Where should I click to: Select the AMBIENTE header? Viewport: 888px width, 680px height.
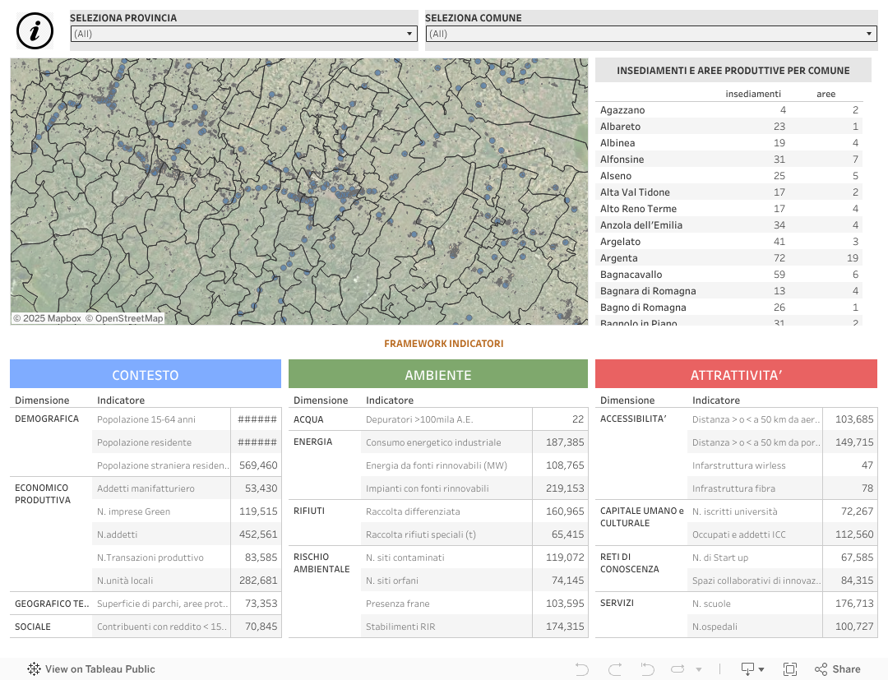click(437, 375)
